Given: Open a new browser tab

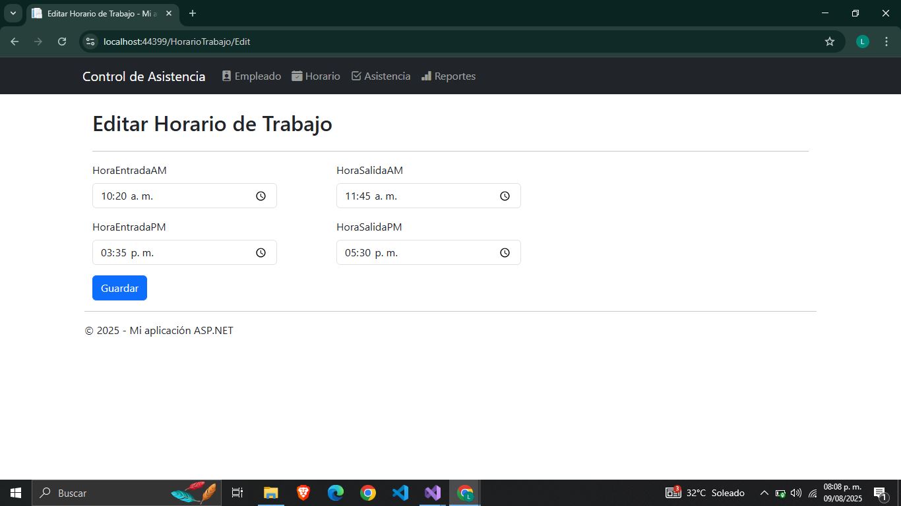Looking at the screenshot, I should 193,13.
